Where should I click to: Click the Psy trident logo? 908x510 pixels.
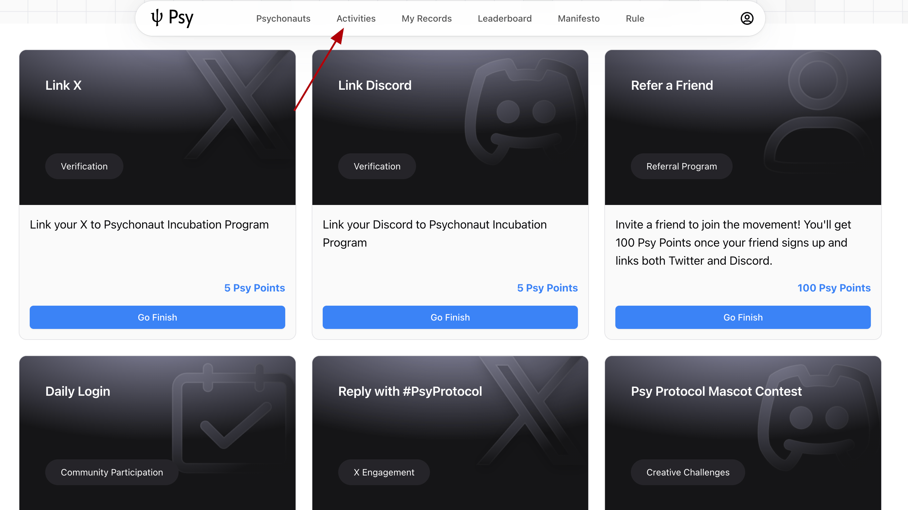(x=157, y=18)
